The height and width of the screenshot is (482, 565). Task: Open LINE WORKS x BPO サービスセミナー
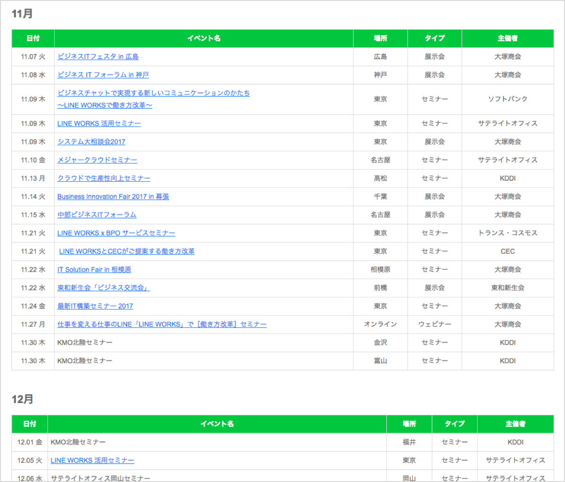(116, 233)
